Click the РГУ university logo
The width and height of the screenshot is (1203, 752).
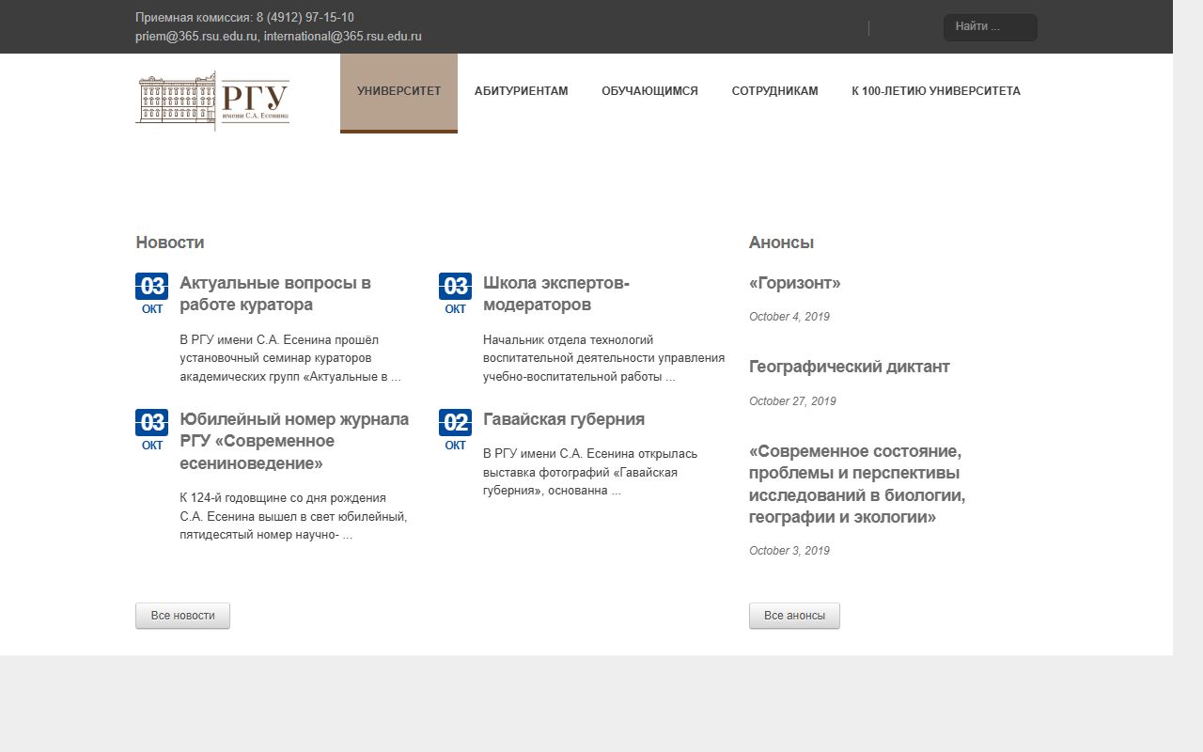(x=212, y=100)
